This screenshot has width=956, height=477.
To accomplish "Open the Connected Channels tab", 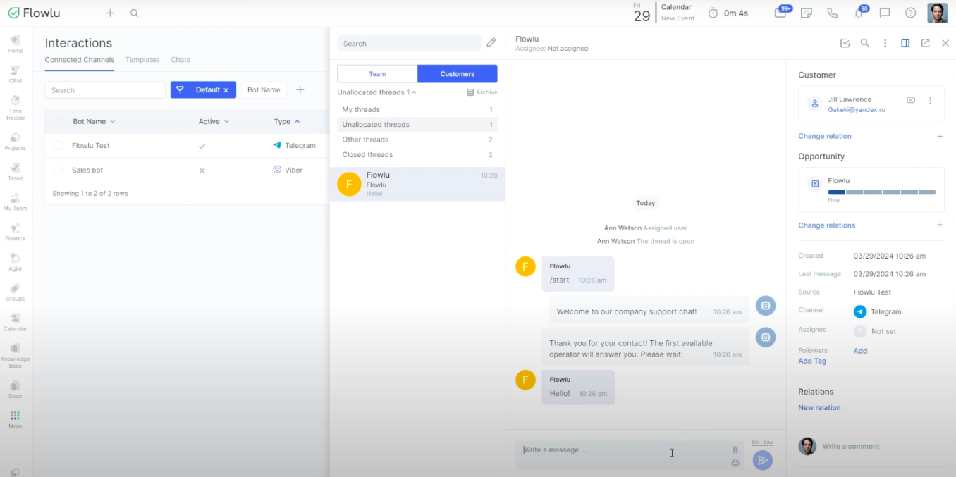I will pyautogui.click(x=80, y=60).
